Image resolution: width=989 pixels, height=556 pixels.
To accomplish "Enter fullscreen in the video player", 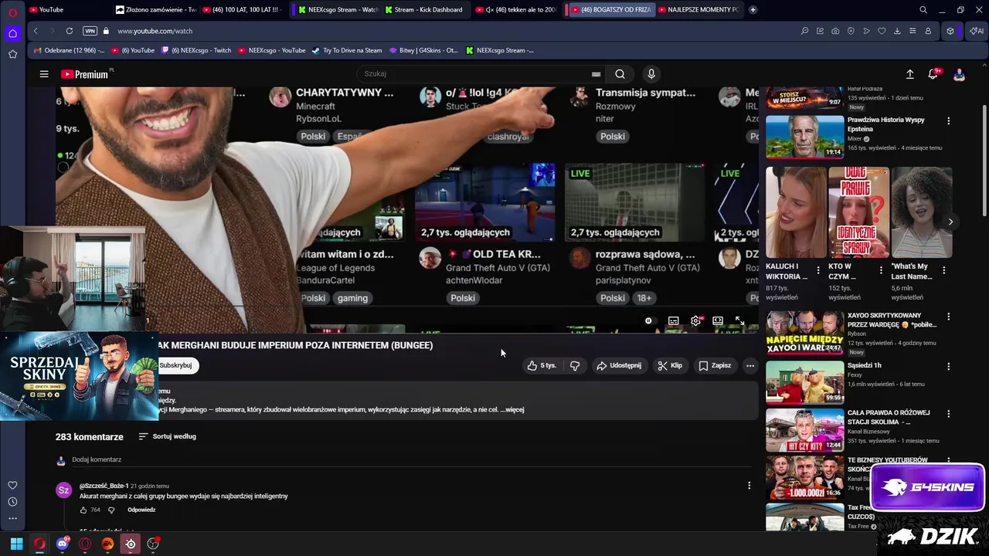I will pyautogui.click(x=739, y=320).
